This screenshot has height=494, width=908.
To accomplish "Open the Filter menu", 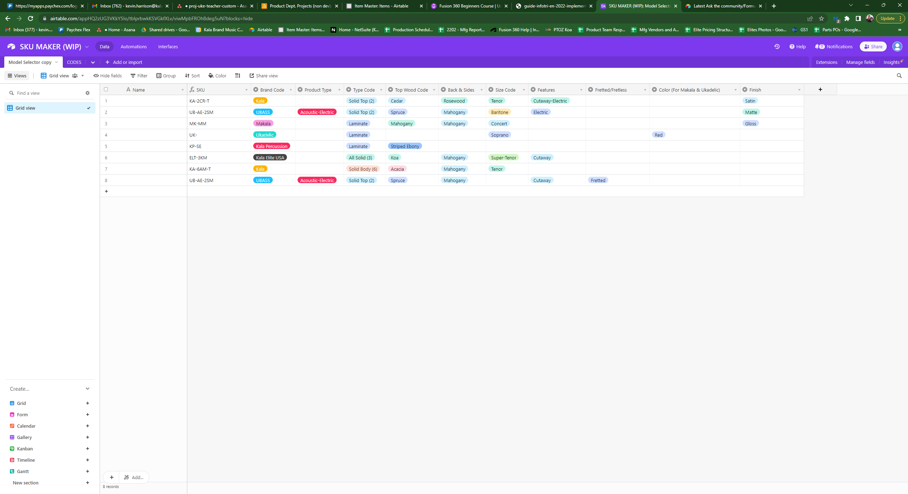I will 139,76.
